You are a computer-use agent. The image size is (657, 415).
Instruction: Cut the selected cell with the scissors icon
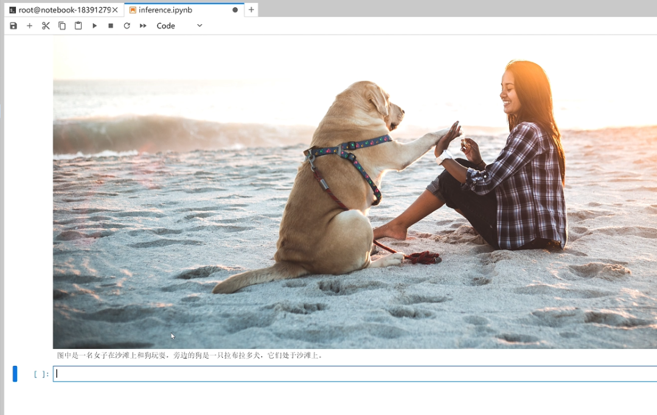click(46, 26)
